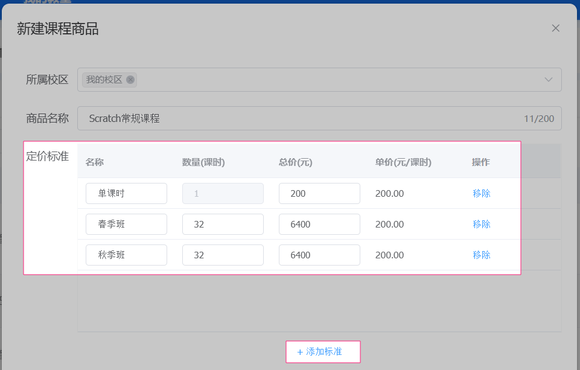580x370 pixels.
Task: Click the 操作 column header
Action: 481,162
